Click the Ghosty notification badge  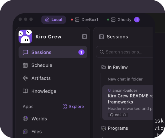click(137, 20)
